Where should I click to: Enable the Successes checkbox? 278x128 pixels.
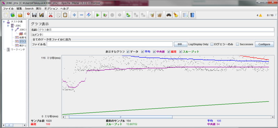click(x=238, y=44)
